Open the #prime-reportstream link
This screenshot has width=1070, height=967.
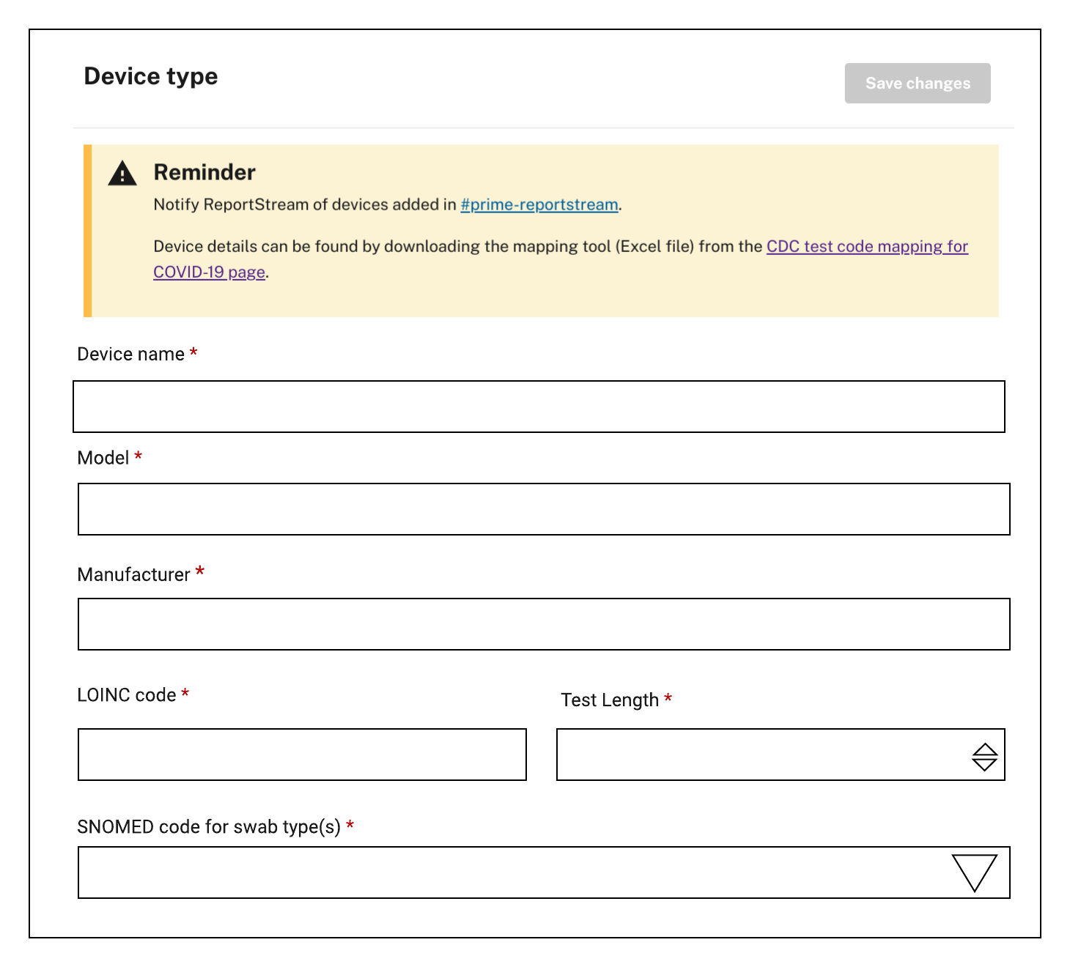click(x=539, y=205)
